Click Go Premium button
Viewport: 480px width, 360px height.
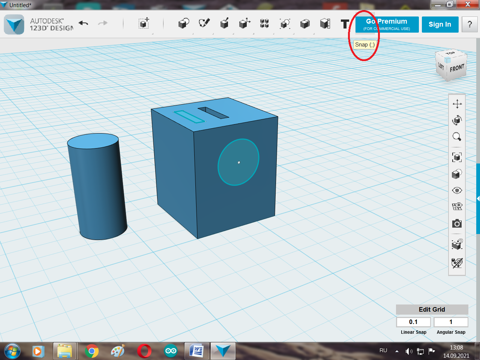(387, 24)
